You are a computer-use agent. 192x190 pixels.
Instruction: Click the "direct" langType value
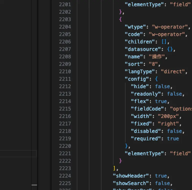coord(173,71)
